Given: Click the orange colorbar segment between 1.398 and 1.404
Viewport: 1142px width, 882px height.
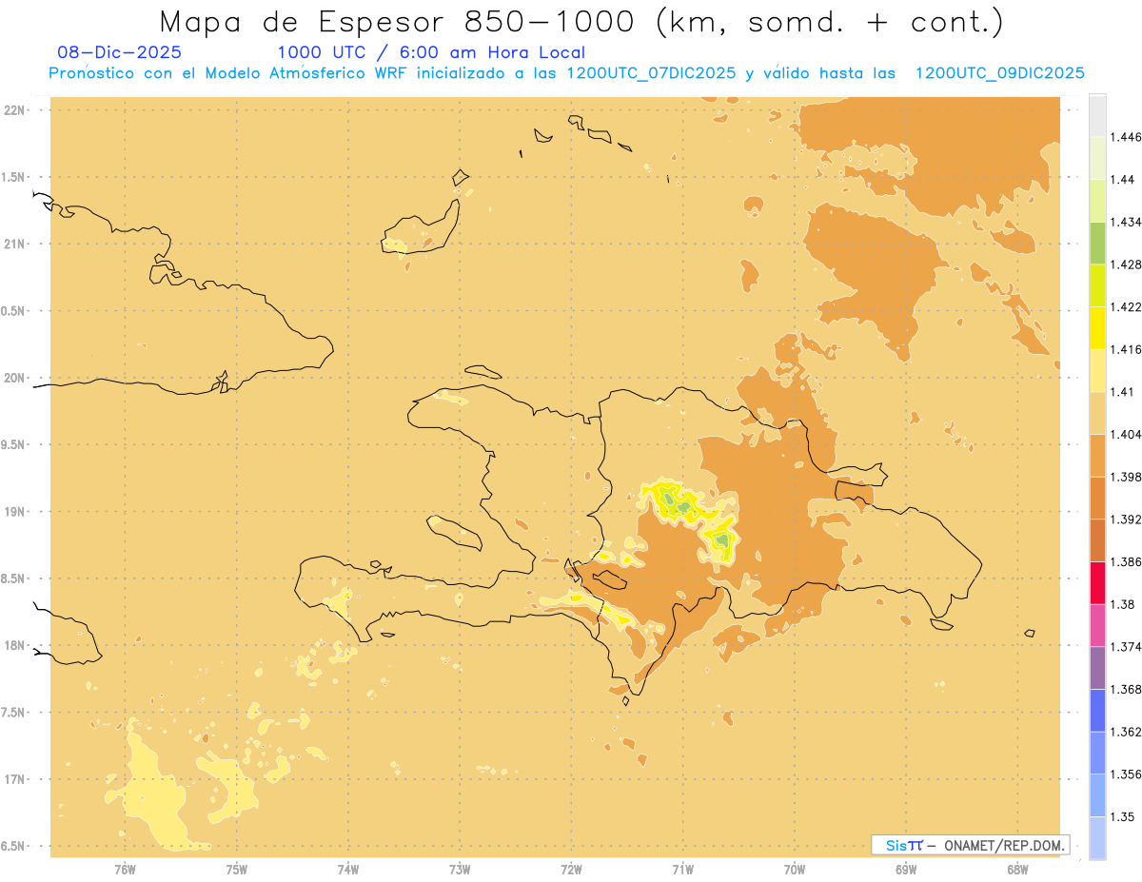Looking at the screenshot, I should (1097, 455).
